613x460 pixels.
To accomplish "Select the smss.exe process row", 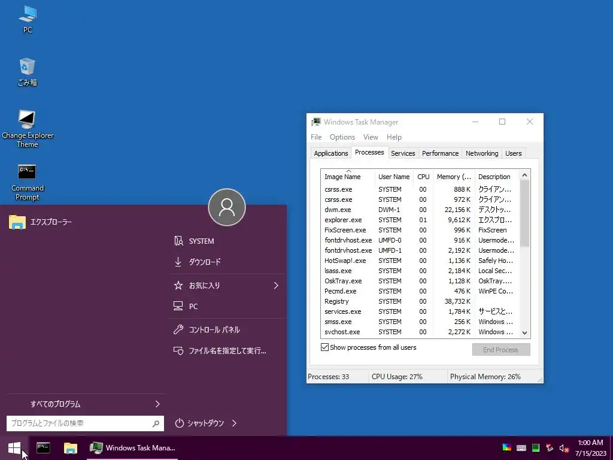I will pyautogui.click(x=420, y=322).
